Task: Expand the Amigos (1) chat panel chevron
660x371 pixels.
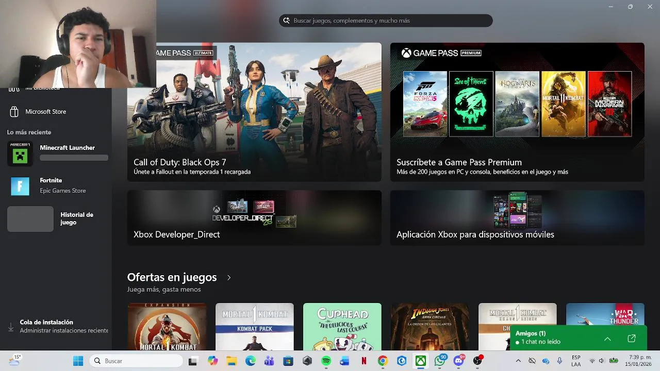Action: [607, 339]
